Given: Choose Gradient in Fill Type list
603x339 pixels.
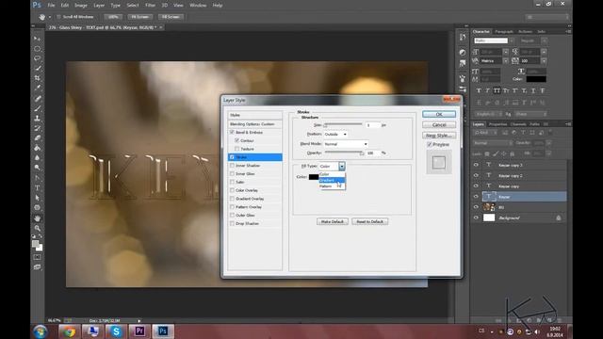Looking at the screenshot, I should (332, 180).
